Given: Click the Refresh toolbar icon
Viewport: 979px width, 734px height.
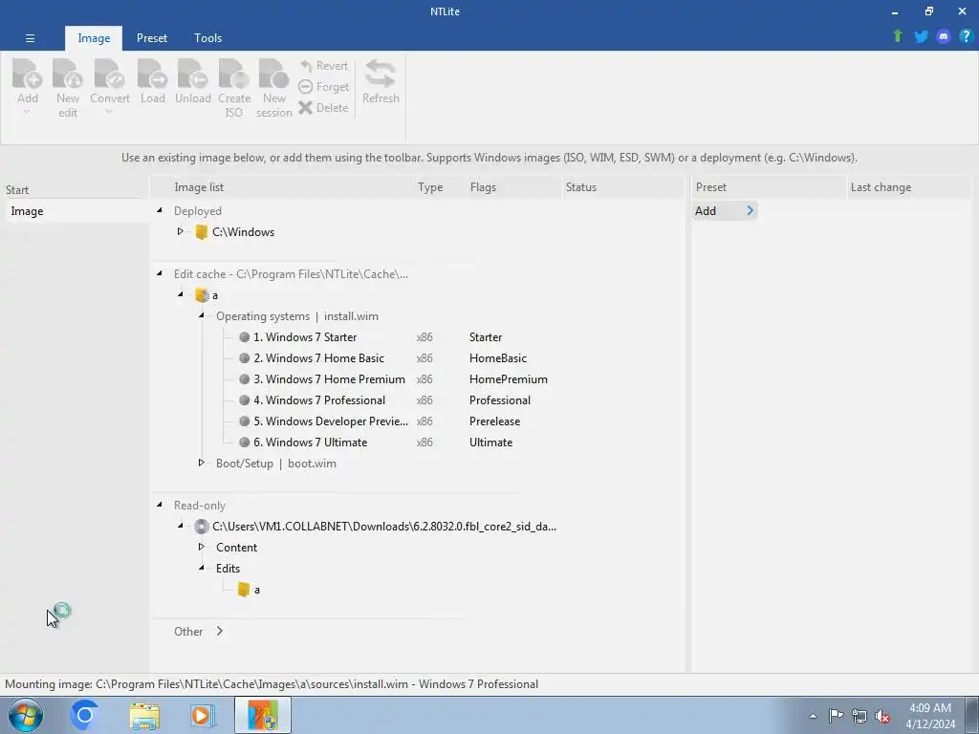Looking at the screenshot, I should click(x=381, y=73).
